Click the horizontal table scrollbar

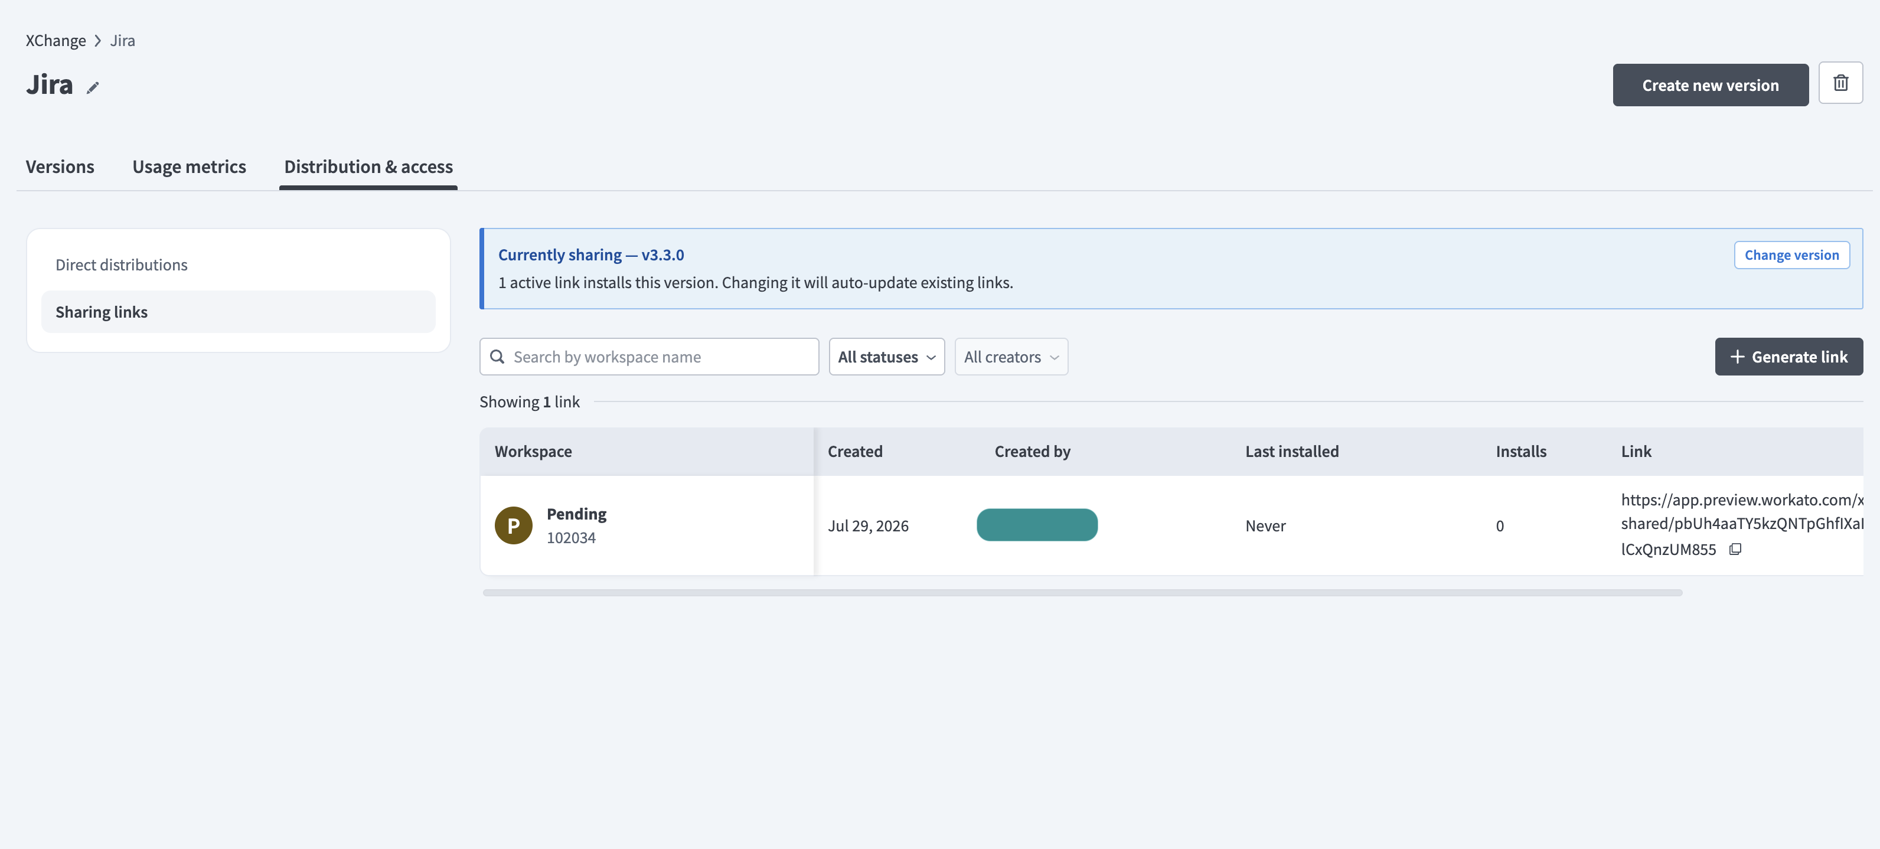pyautogui.click(x=1082, y=593)
